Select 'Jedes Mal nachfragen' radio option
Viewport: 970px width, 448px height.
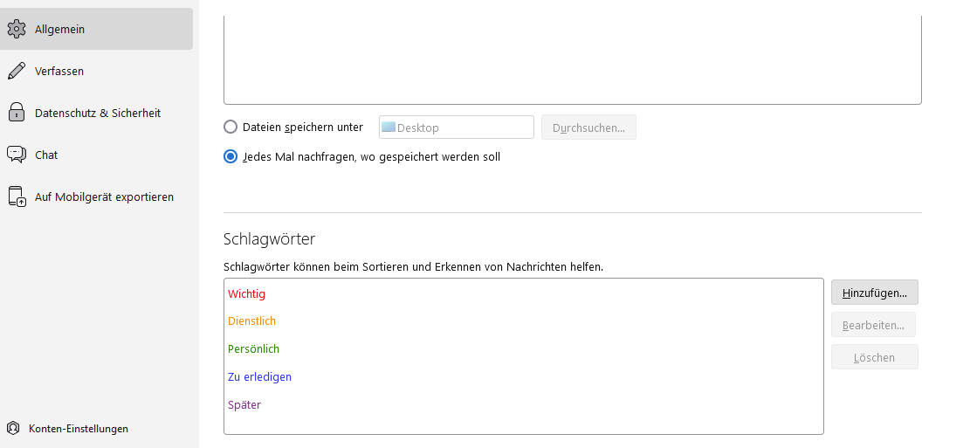[230, 157]
